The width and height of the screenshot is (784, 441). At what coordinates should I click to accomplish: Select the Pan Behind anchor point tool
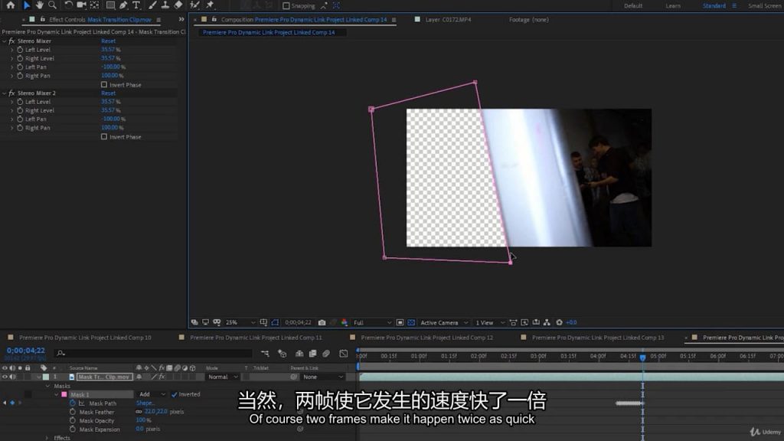pyautogui.click(x=94, y=5)
